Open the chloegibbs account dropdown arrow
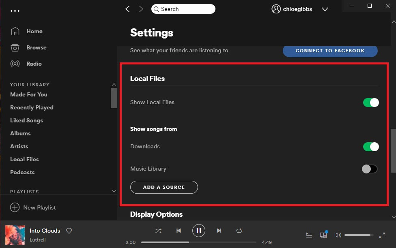The height and width of the screenshot is (248, 396). coord(325,9)
